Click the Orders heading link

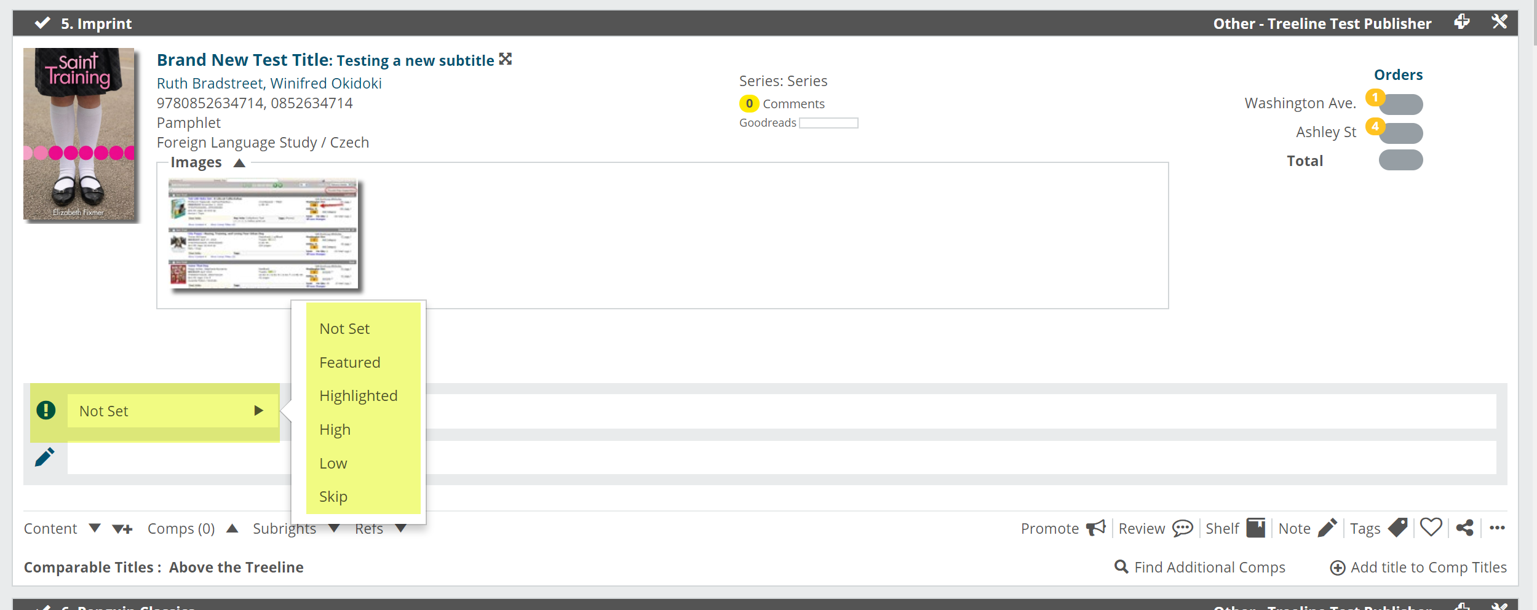point(1398,74)
